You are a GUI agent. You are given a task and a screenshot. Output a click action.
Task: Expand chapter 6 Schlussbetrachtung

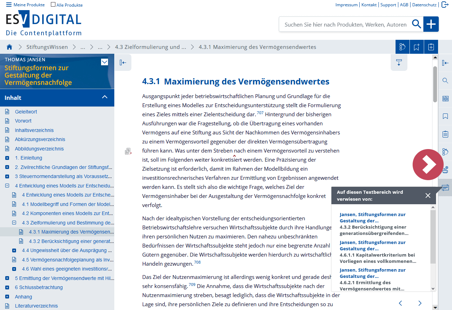(7, 287)
